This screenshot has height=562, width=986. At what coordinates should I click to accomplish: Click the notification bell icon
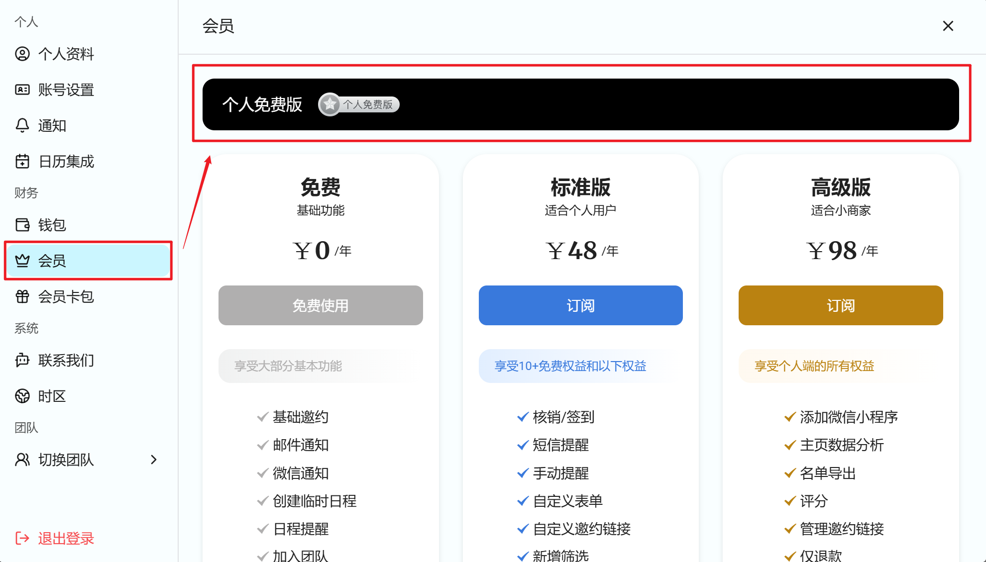coord(22,125)
